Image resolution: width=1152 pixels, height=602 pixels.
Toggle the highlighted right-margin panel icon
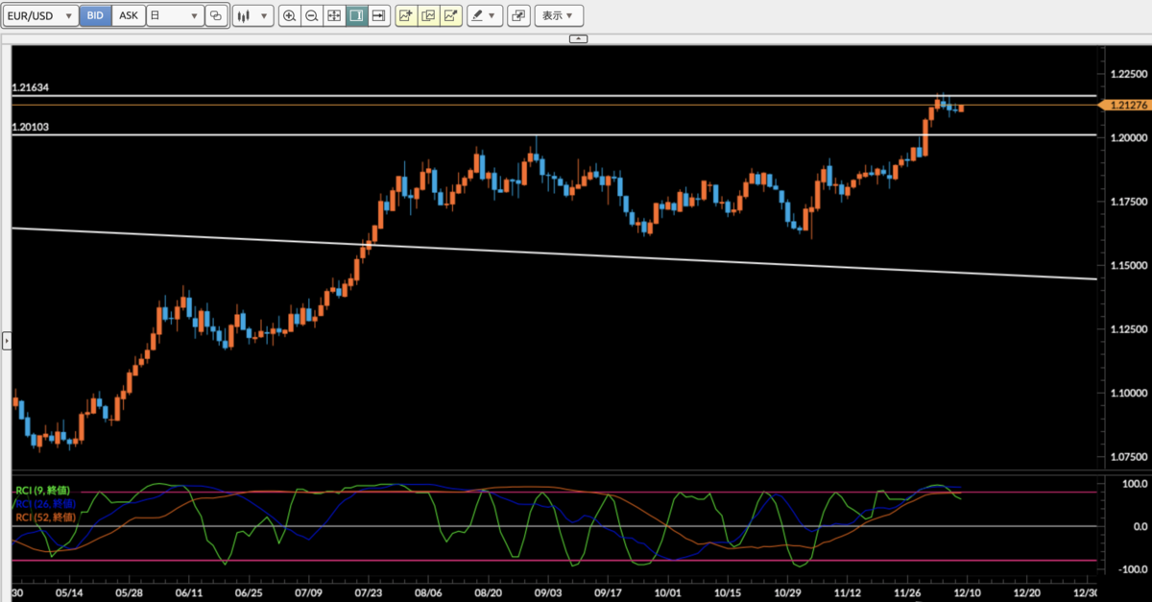[356, 16]
